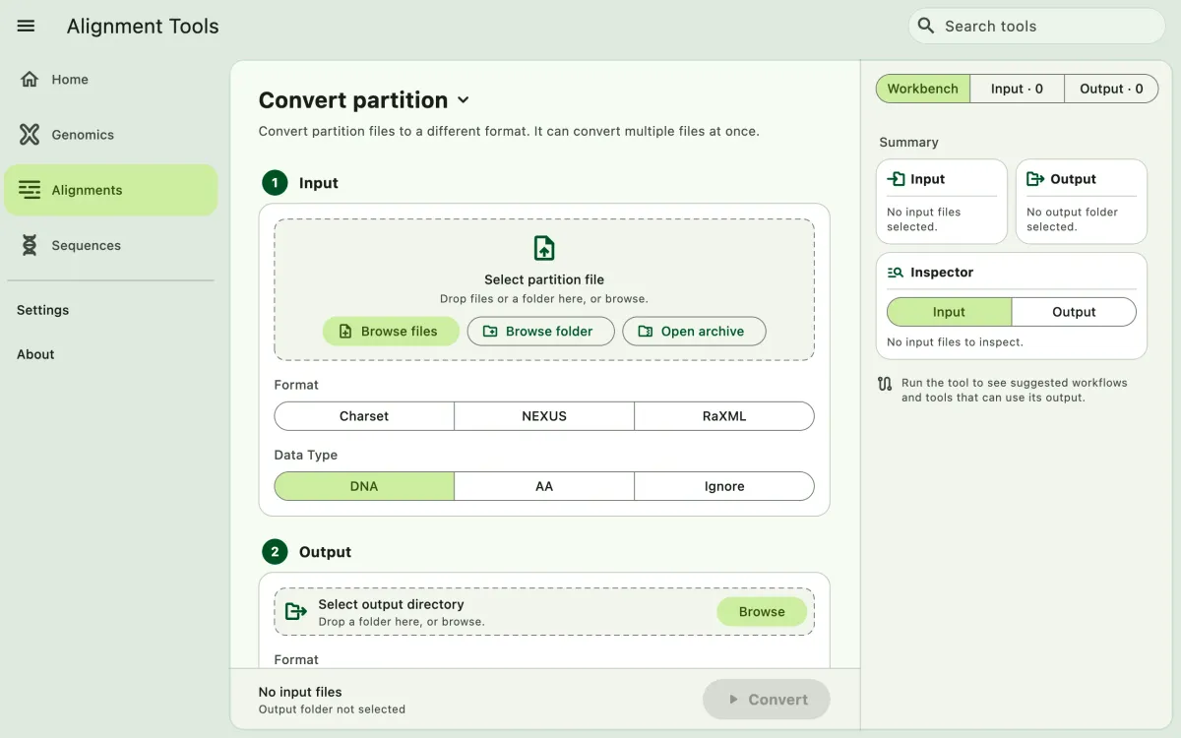This screenshot has width=1181, height=738.
Task: Select the Charset input format
Action: click(x=364, y=416)
